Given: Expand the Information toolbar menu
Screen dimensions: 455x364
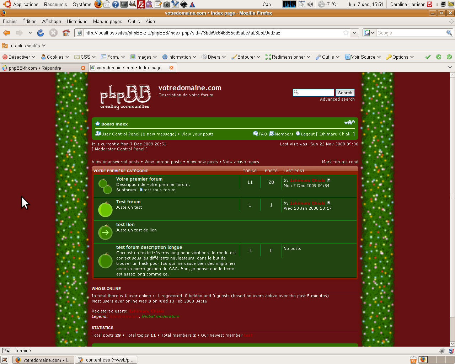Looking at the screenshot, I should [x=180, y=57].
